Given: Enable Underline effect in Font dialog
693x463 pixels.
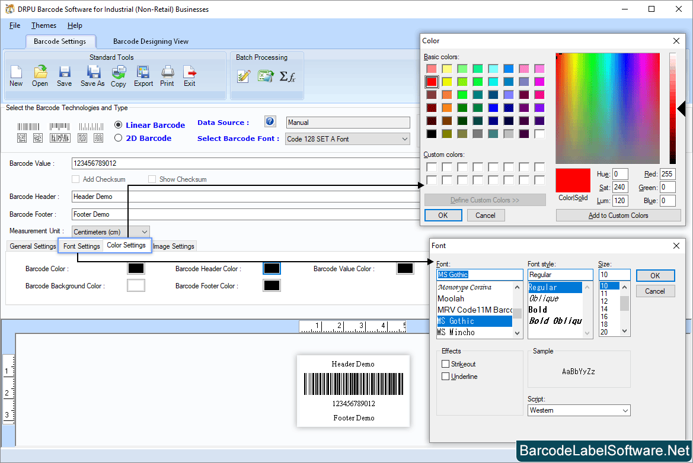Looking at the screenshot, I should coord(445,376).
